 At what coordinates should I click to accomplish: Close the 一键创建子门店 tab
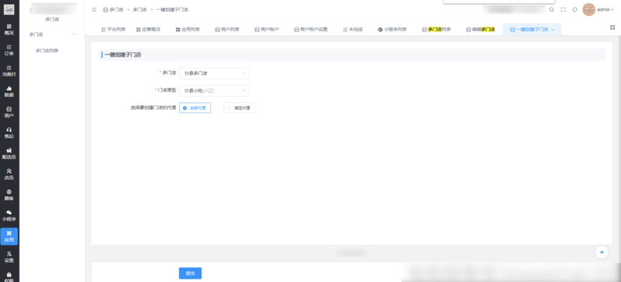552,30
